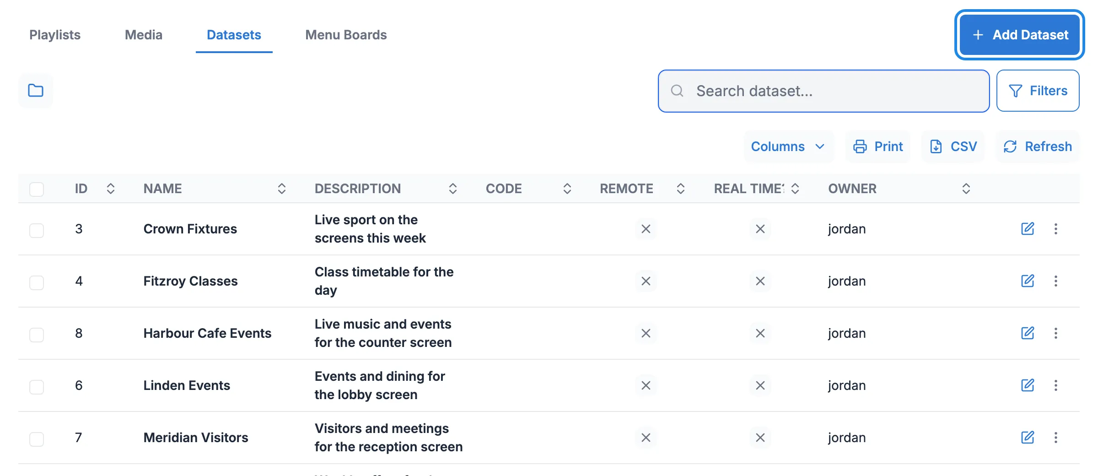Check the Meridian Visitors row checkbox
Screen dimensions: 1098x476
click(x=37, y=439)
